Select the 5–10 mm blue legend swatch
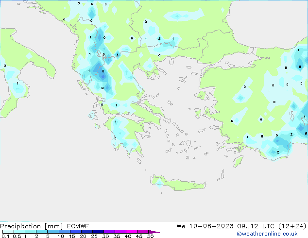 pyautogui.click(x=53, y=232)
